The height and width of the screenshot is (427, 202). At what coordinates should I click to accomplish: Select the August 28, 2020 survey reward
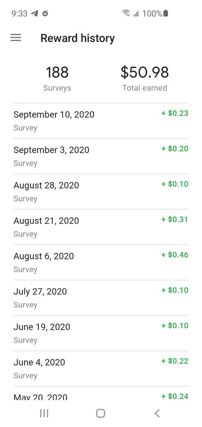[x=101, y=192]
